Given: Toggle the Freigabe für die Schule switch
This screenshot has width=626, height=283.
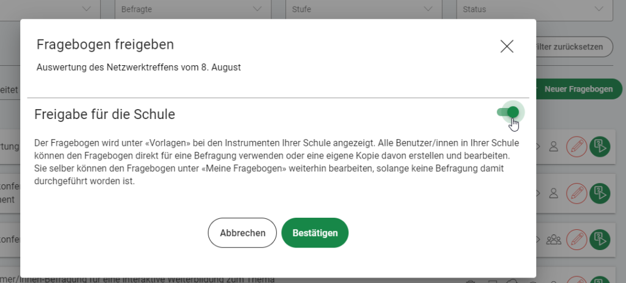Looking at the screenshot, I should click(x=508, y=112).
